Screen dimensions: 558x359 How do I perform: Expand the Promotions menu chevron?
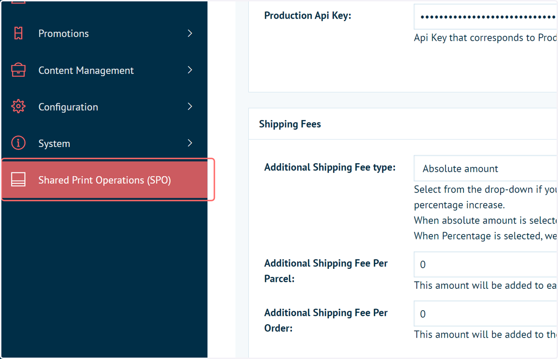190,33
